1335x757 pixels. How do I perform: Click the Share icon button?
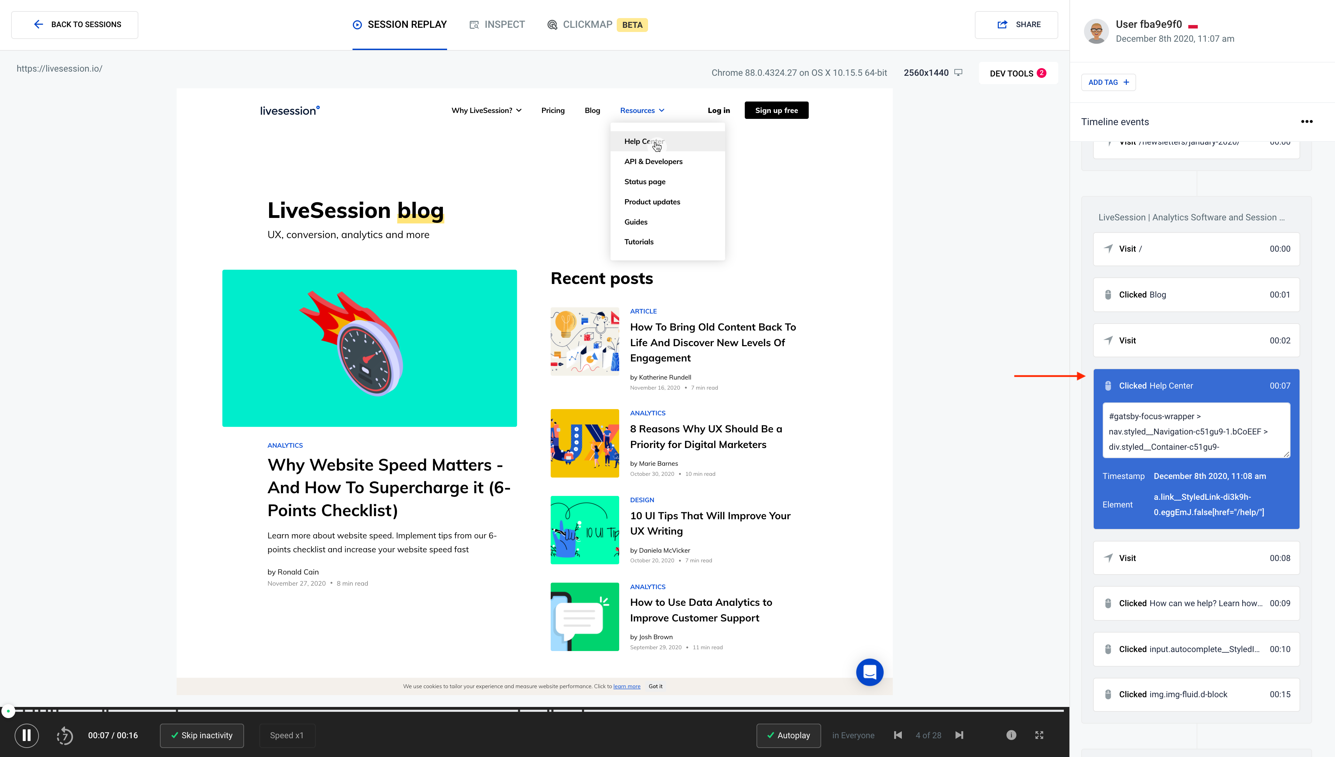[x=1002, y=25]
